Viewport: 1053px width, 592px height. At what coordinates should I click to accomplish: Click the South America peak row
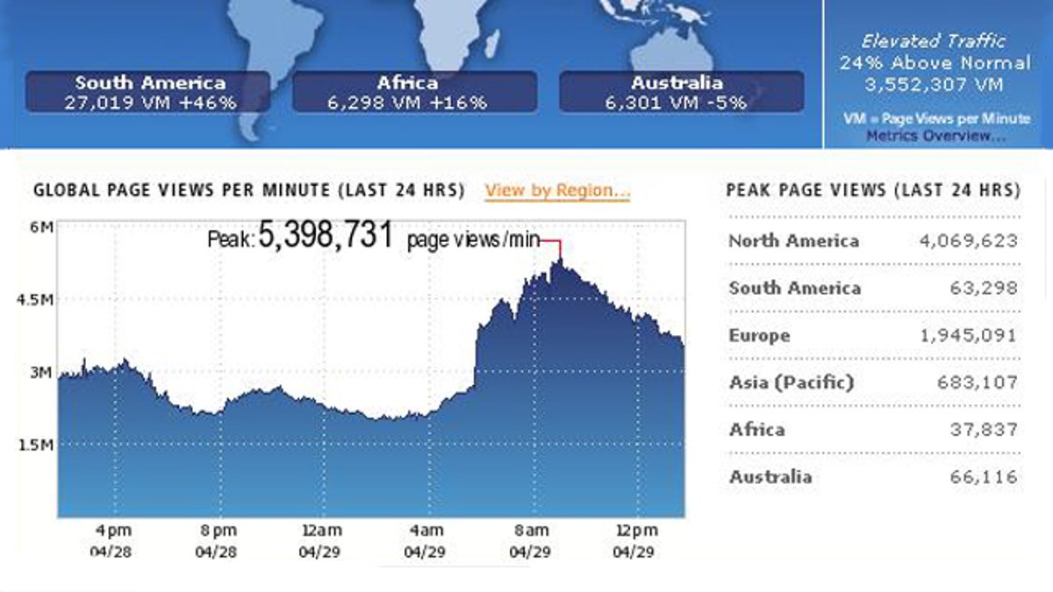pos(872,289)
